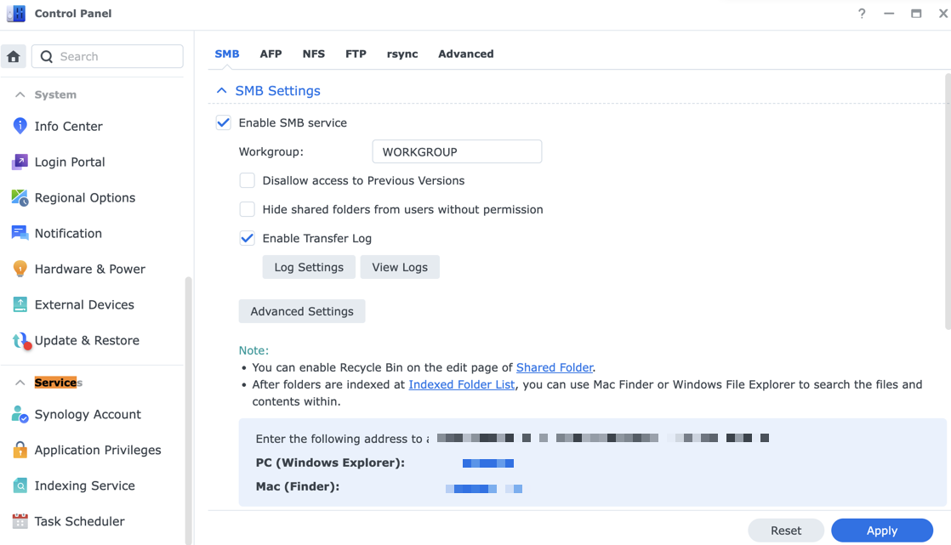Viewport: 951px width, 545px height.
Task: Open Info Center via its icon
Action: (x=20, y=126)
